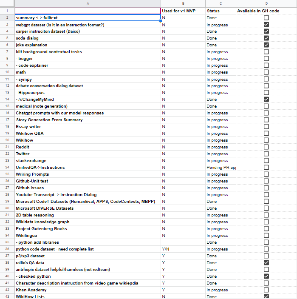Select the 'Khan Academy' cell
Viewport: 297px width, 299px height.
88,290
